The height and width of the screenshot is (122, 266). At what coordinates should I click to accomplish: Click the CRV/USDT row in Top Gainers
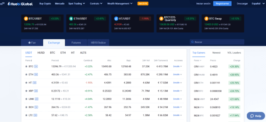click(217, 67)
